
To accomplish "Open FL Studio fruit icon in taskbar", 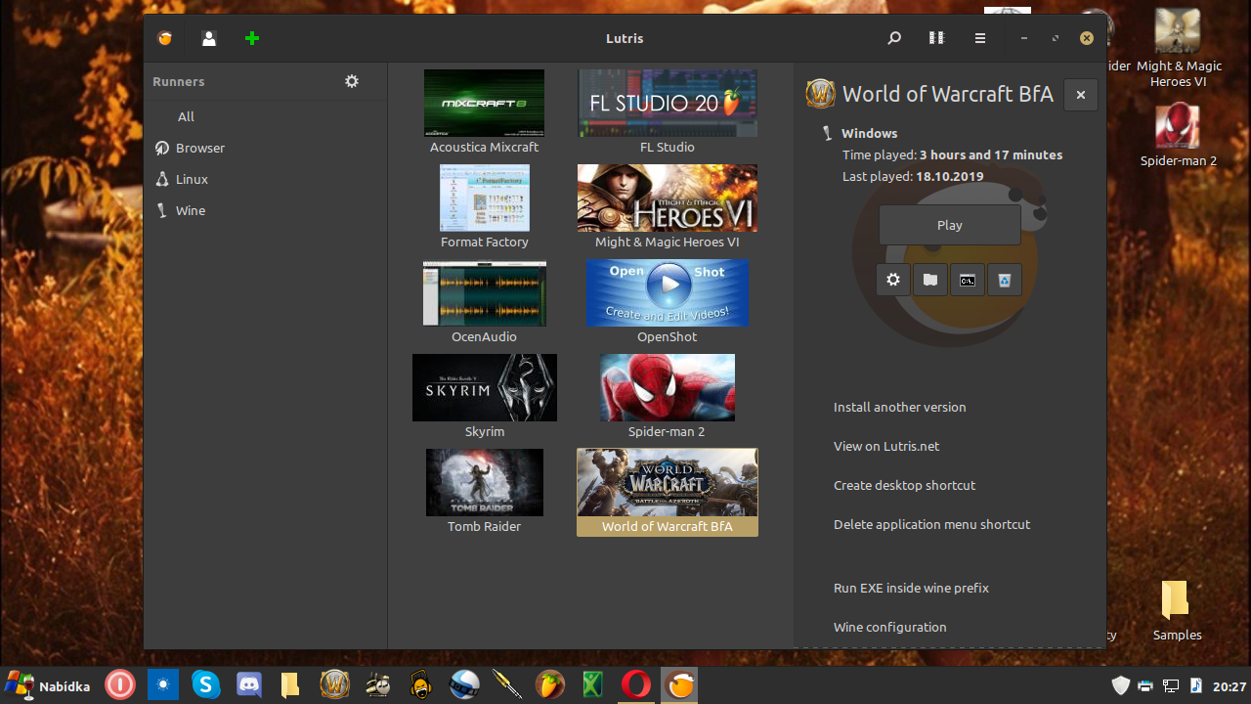I will coord(550,685).
